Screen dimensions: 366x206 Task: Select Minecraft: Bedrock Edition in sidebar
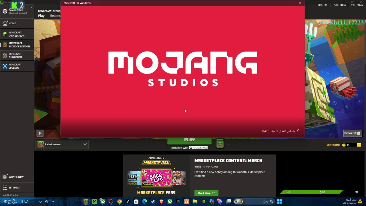(x=17, y=45)
